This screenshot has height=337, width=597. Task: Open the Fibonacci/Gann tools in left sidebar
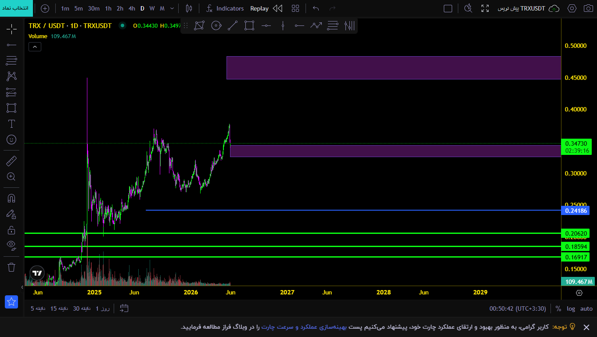tap(11, 60)
